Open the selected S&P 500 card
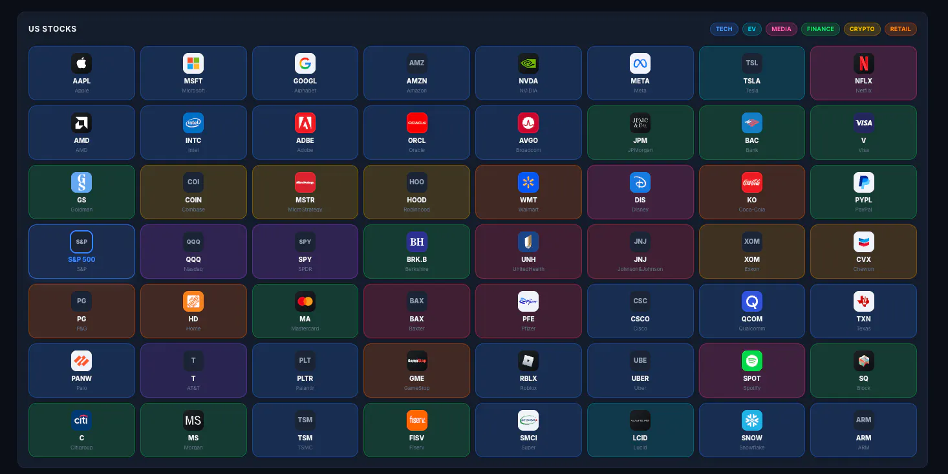948x474 pixels. coord(81,252)
